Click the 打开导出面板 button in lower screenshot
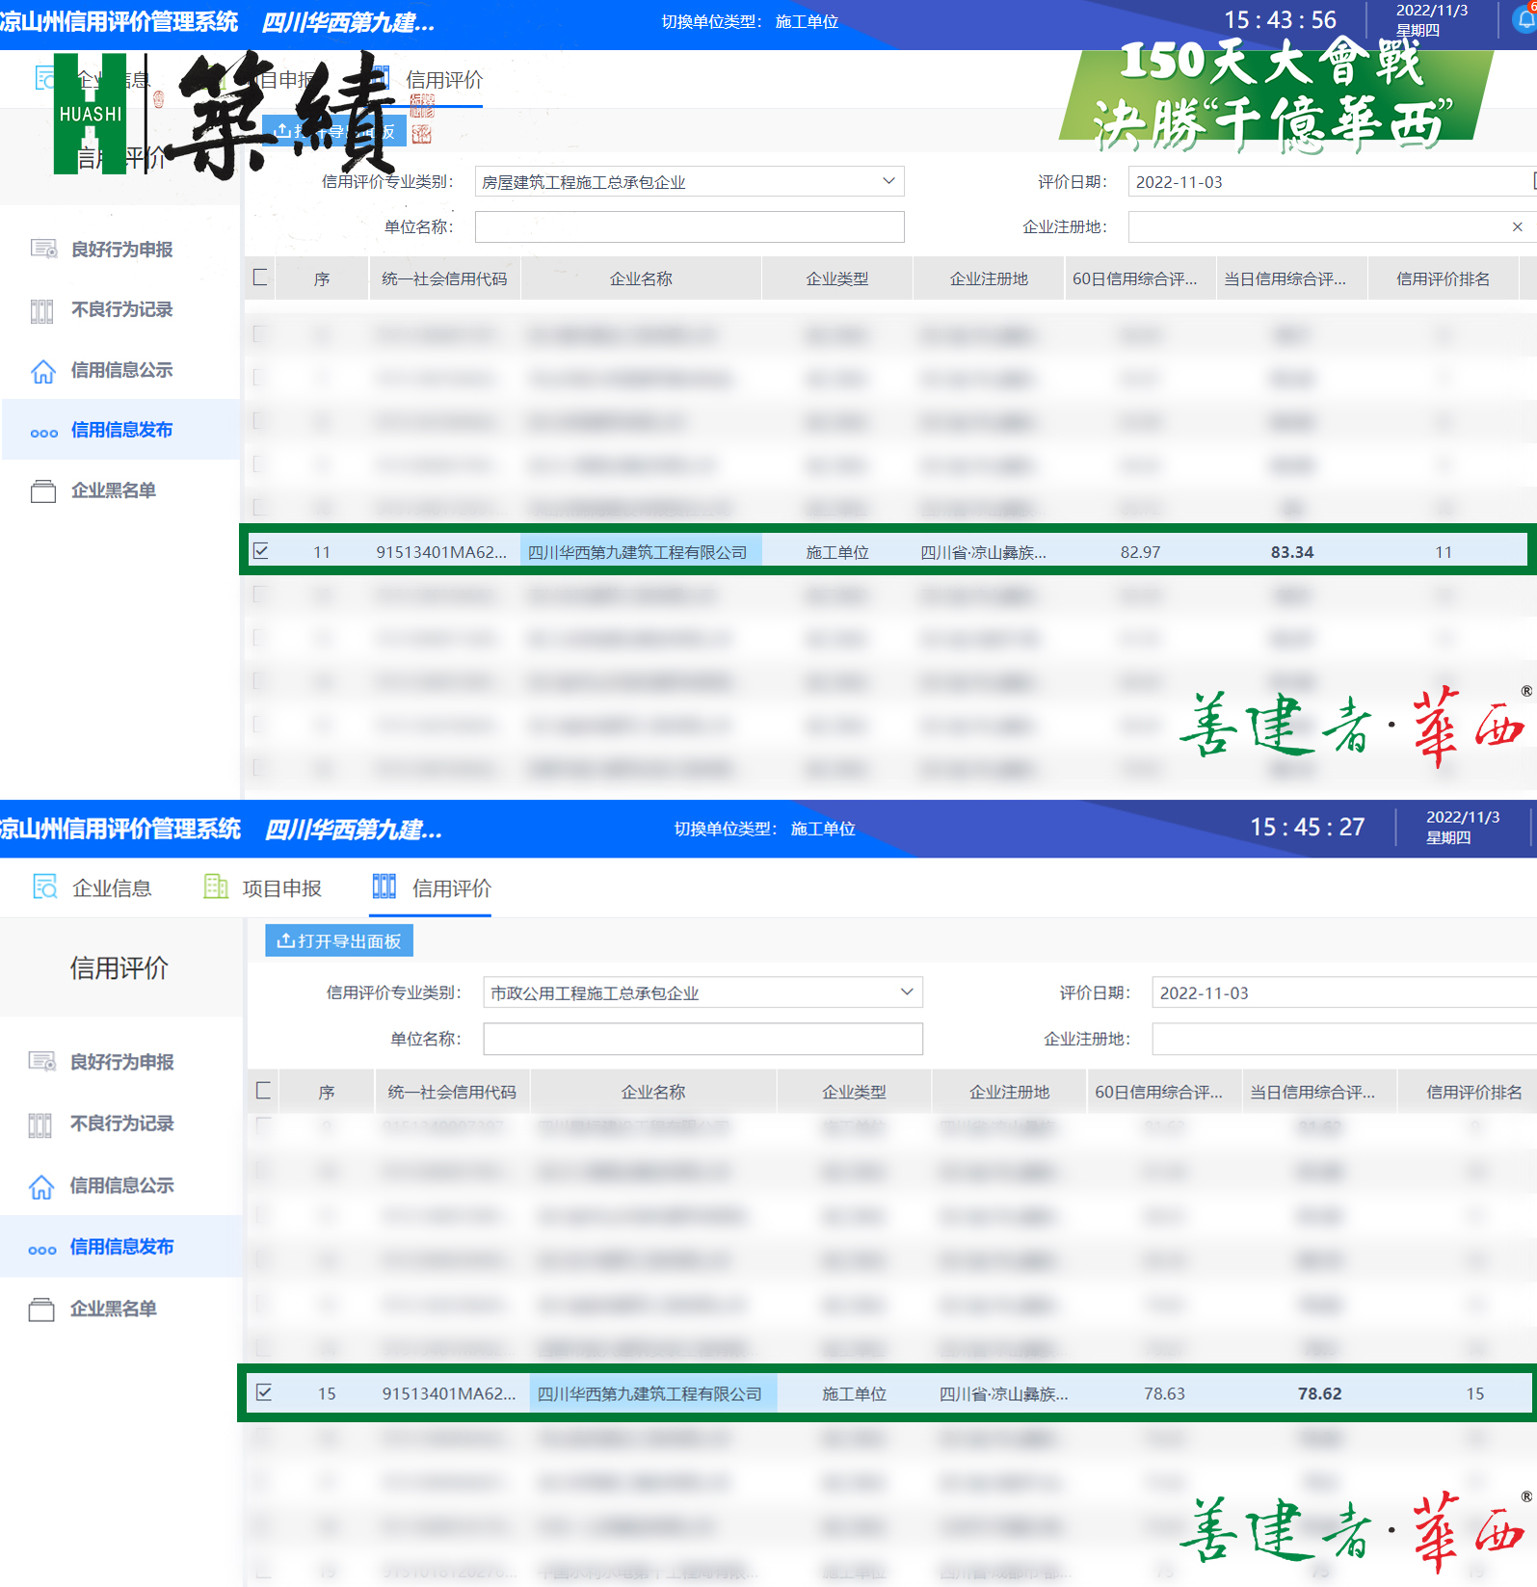Image resolution: width=1537 pixels, height=1587 pixels. (x=339, y=940)
